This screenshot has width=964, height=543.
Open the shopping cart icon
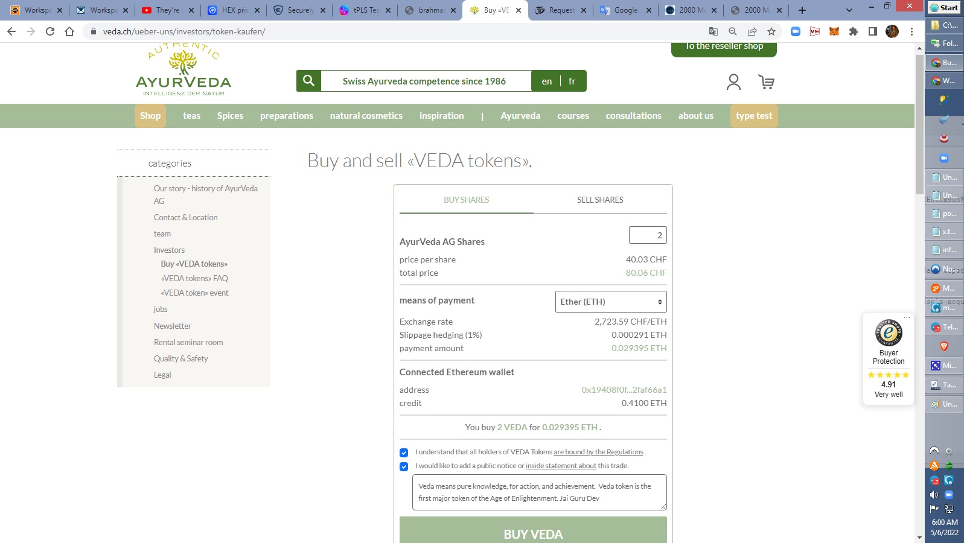click(x=766, y=82)
